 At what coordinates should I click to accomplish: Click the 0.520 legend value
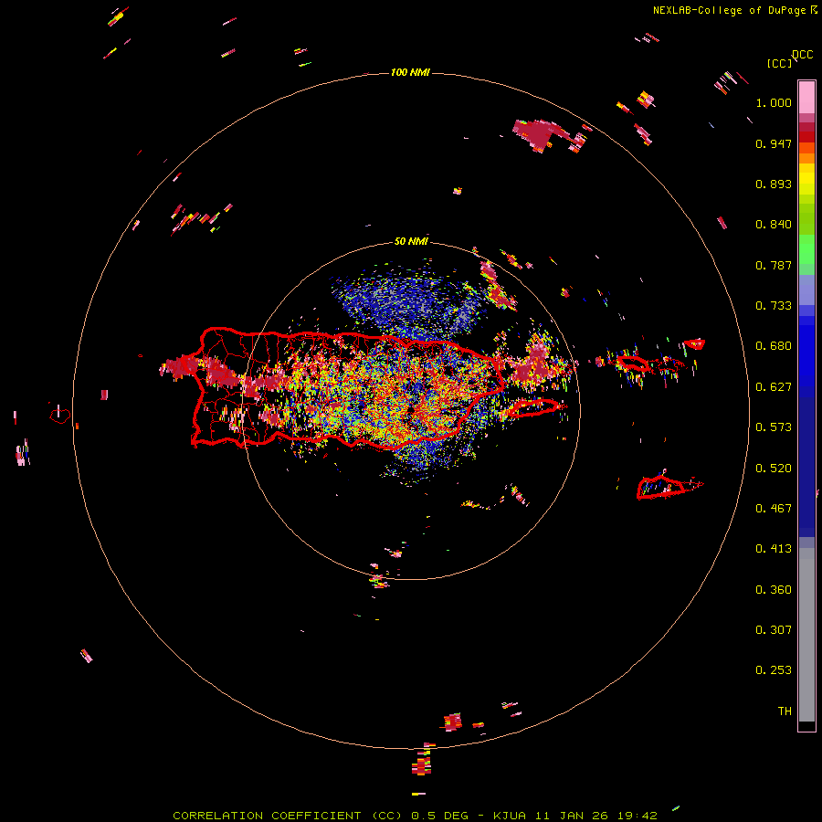point(774,469)
